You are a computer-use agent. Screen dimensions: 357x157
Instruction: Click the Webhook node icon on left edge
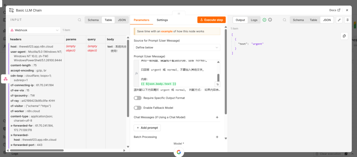[x=6, y=79]
